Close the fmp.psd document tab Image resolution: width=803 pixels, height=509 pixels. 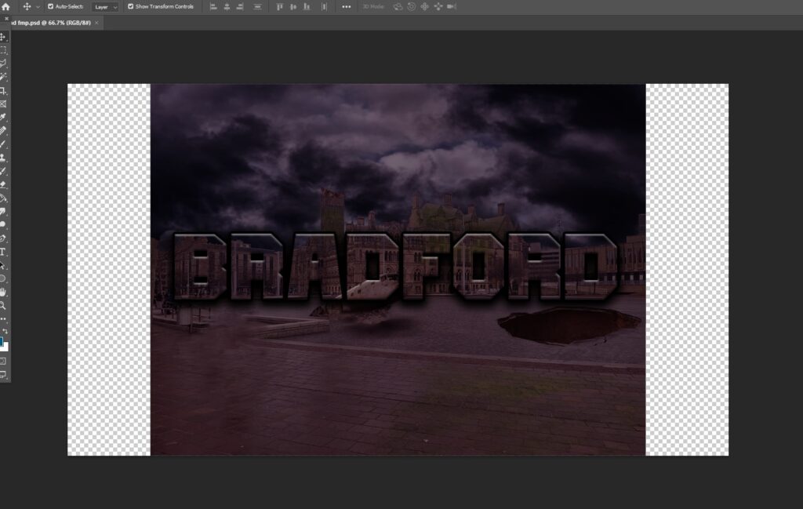point(96,23)
